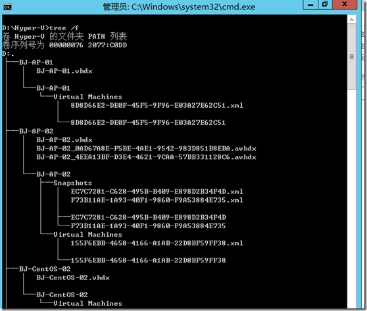
Task: Click Virtual Machines under BJ-AP-02
Action: click(x=87, y=235)
